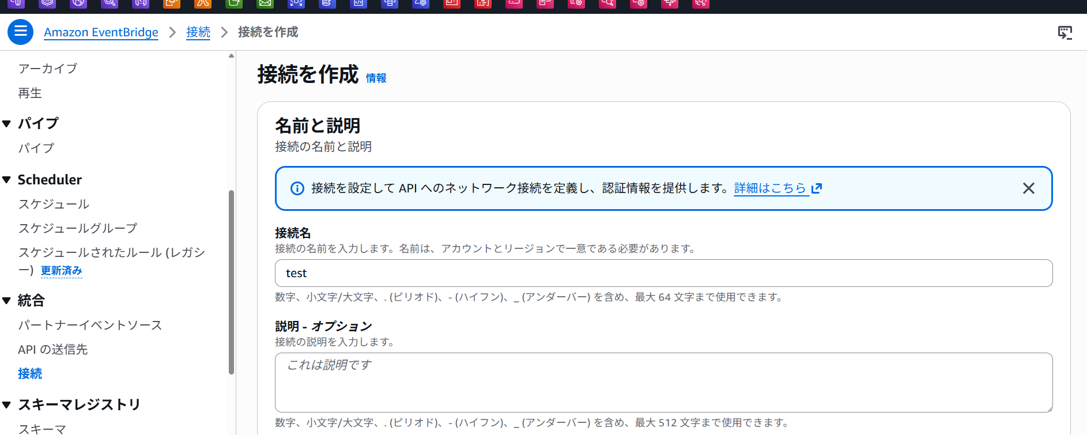
Task: Select API の送信先 in the sidebar
Action: 52,349
